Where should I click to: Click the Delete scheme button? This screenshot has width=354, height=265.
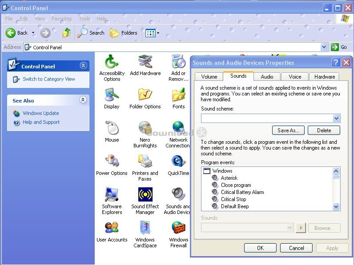point(324,130)
